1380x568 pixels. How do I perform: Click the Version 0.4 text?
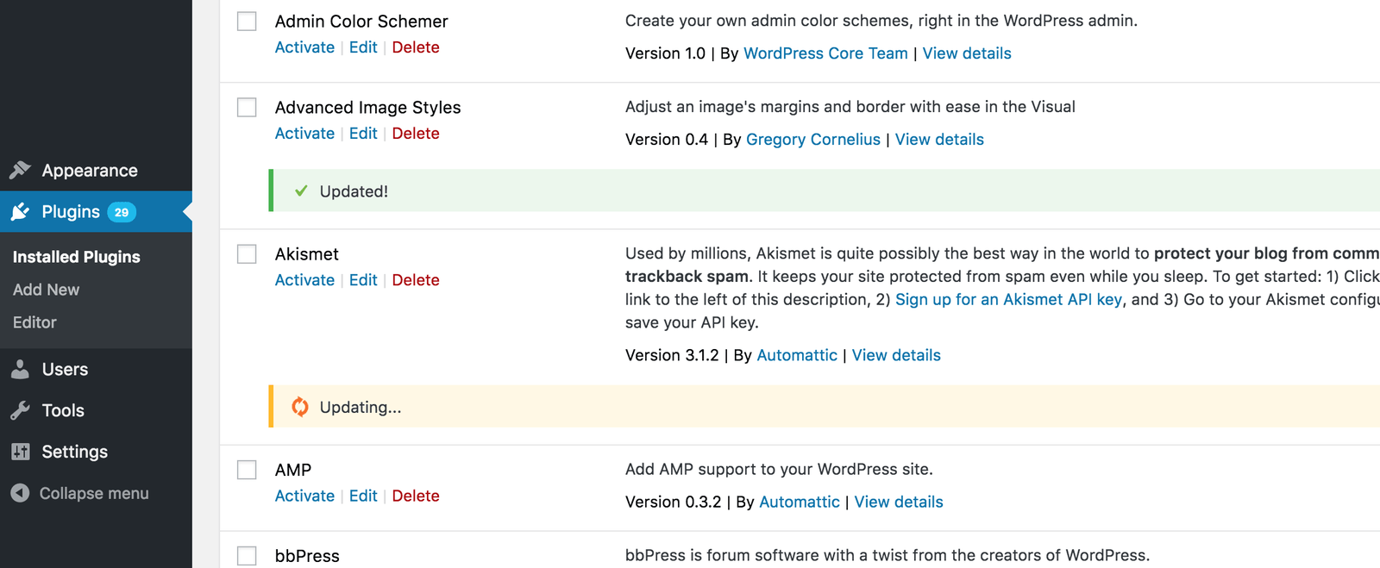coord(667,140)
